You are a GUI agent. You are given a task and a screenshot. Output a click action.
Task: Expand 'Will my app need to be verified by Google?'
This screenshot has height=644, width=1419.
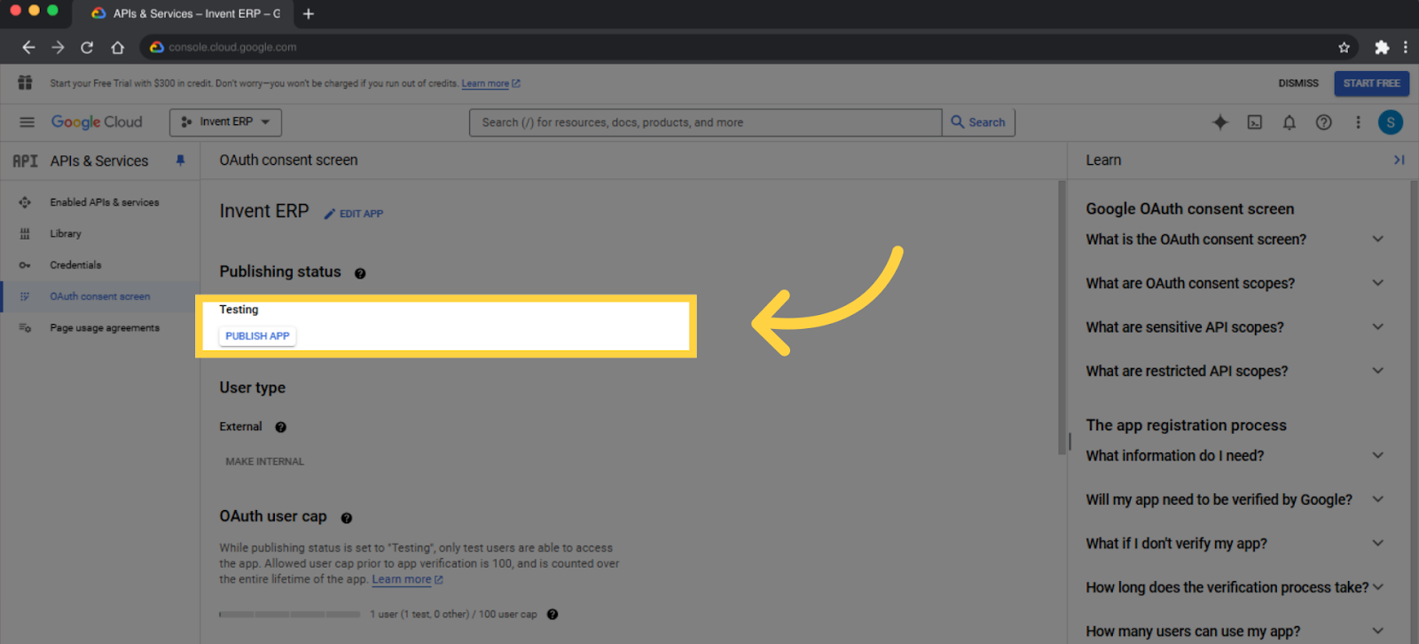point(1235,499)
